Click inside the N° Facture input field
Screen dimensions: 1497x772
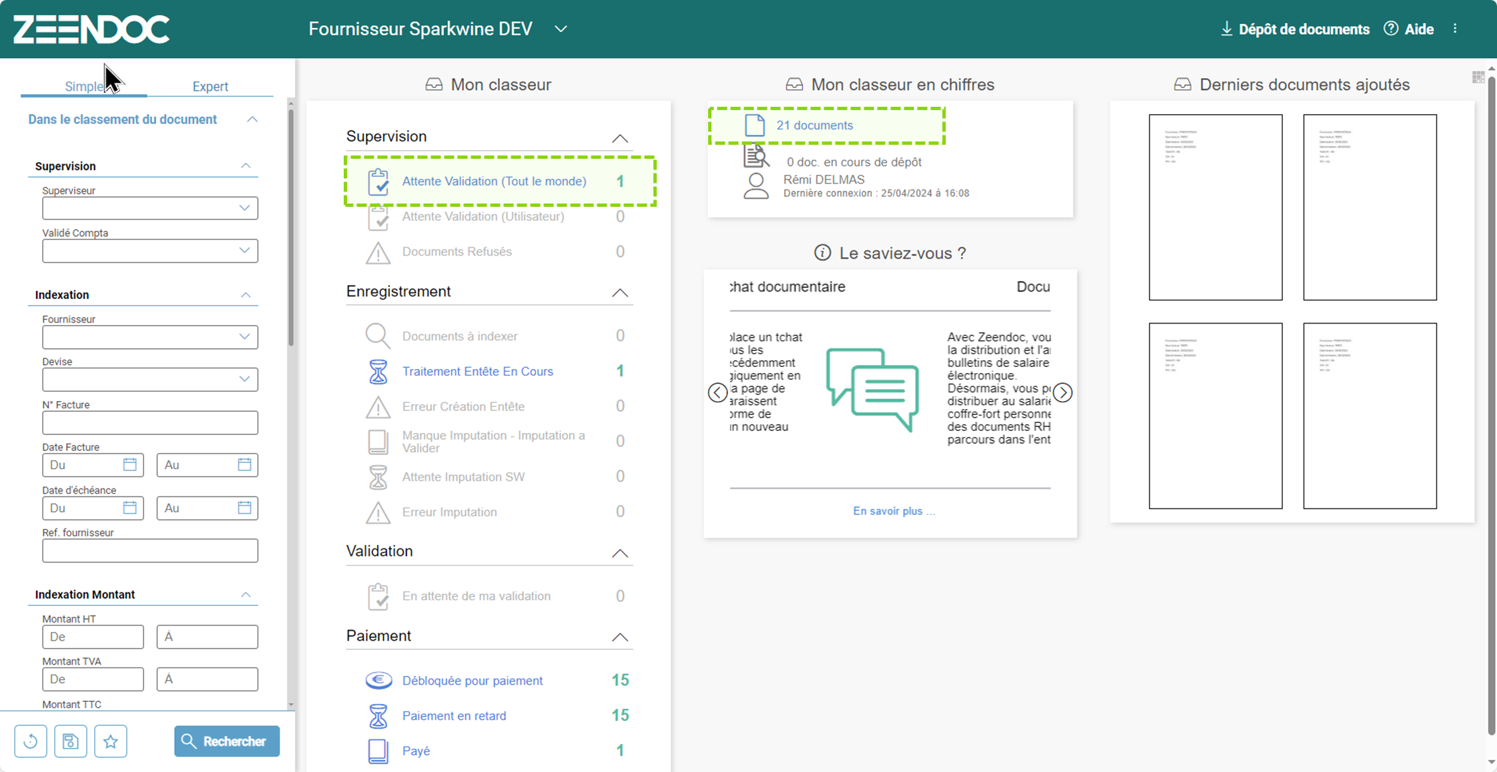tap(150, 423)
